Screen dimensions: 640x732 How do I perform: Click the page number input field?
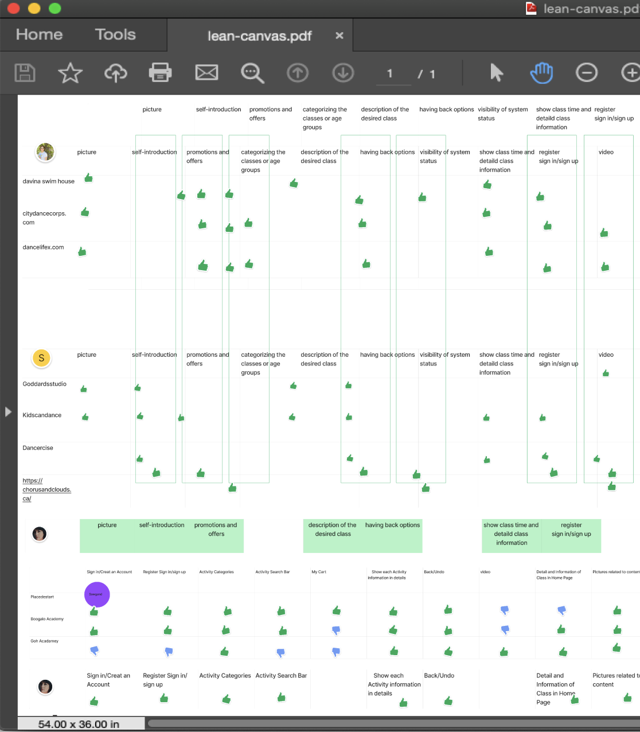[x=393, y=74]
